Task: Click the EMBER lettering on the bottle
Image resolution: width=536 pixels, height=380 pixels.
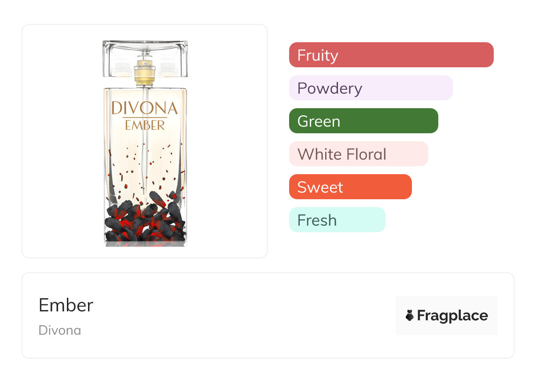Action: tap(145, 125)
